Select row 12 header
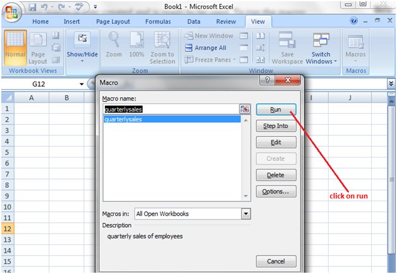Screen dimensions: 397x274 tap(8, 228)
